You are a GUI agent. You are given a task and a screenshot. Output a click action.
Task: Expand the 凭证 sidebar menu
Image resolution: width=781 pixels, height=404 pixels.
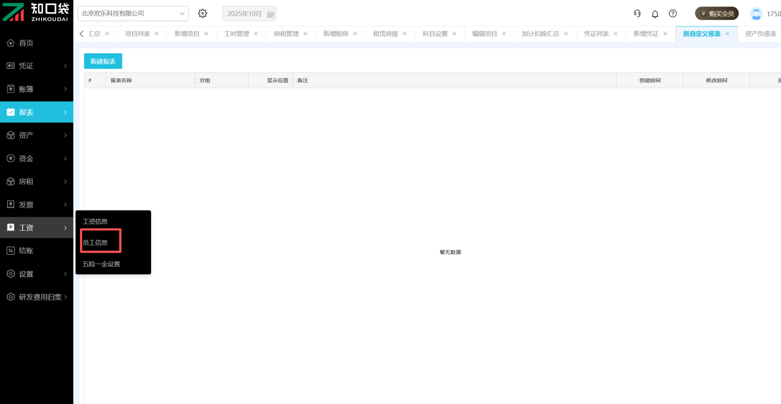tap(36, 66)
